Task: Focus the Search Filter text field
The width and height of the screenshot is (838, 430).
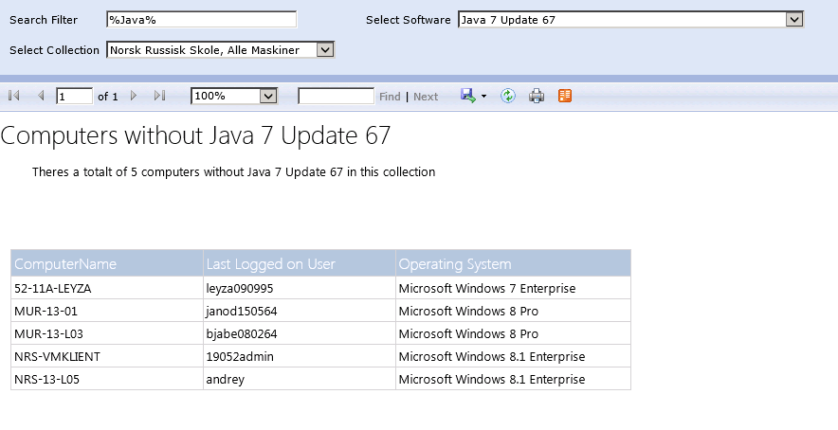Action: pyautogui.click(x=202, y=20)
